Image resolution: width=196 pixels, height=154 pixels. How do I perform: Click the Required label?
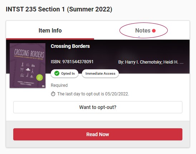[x=59, y=85]
